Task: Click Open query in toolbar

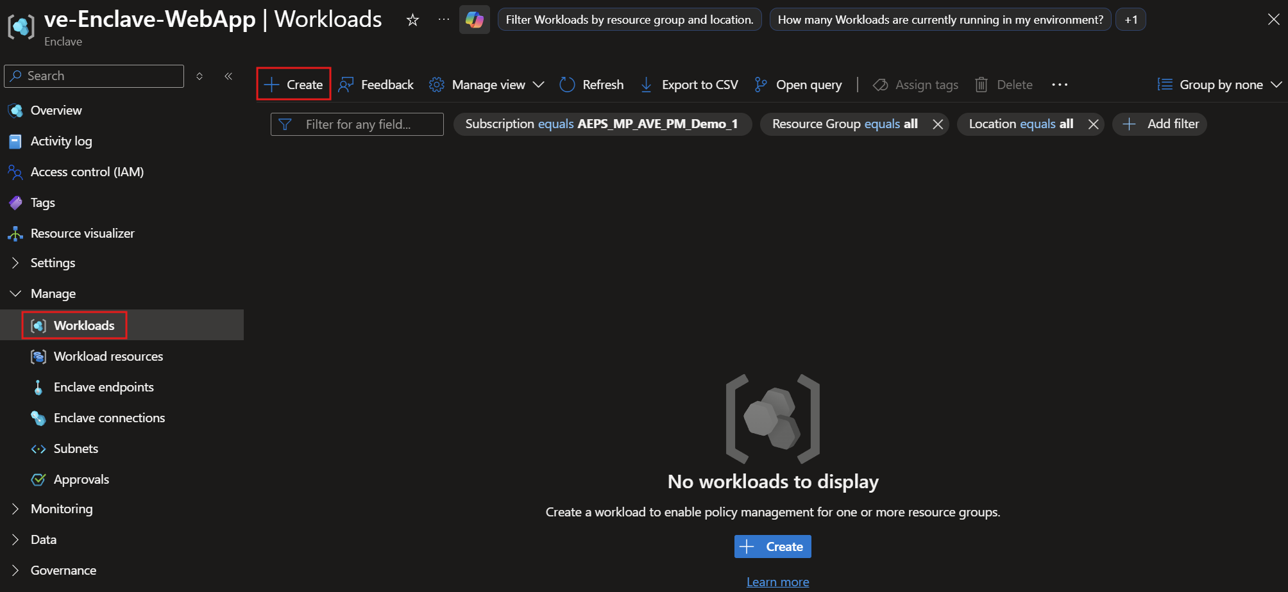Action: point(798,85)
